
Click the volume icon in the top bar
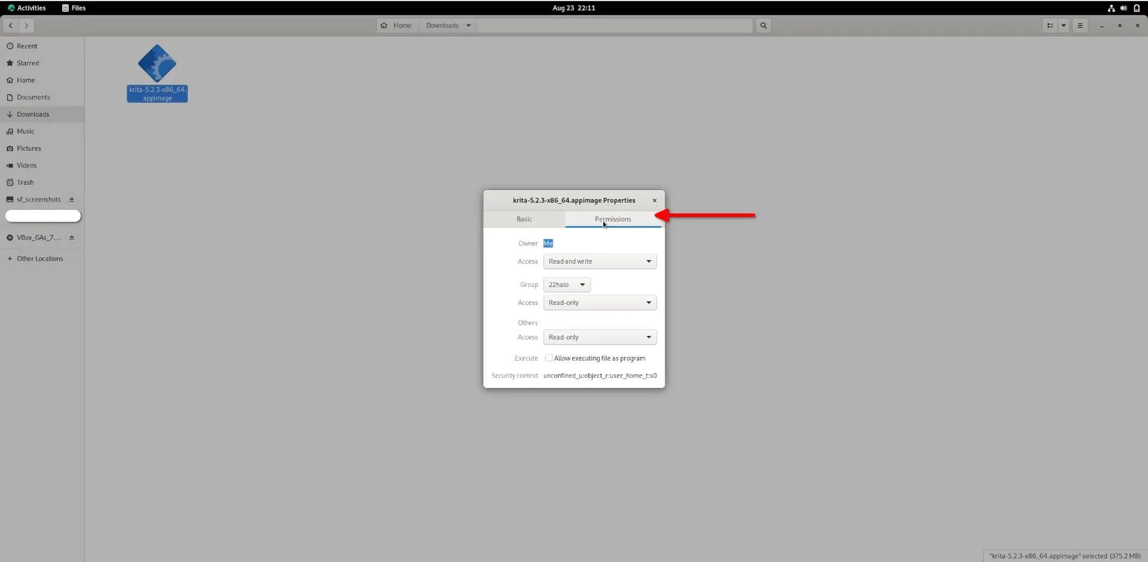point(1123,8)
